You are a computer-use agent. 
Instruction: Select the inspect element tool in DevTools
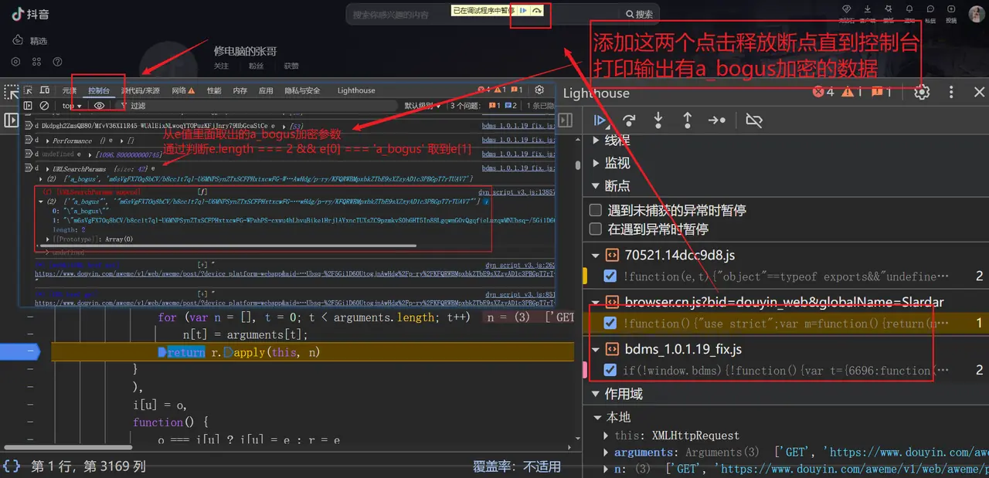(x=28, y=90)
